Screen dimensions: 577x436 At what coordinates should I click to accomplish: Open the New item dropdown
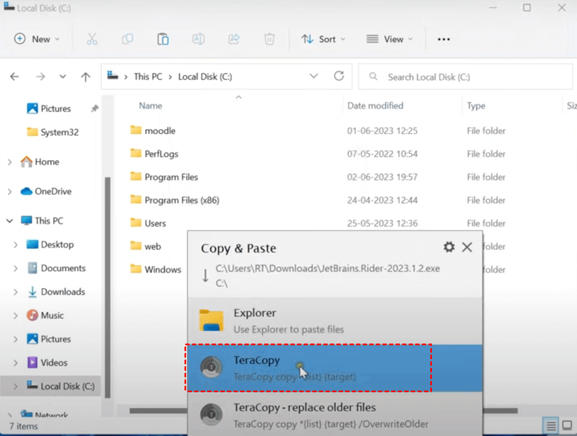[37, 39]
